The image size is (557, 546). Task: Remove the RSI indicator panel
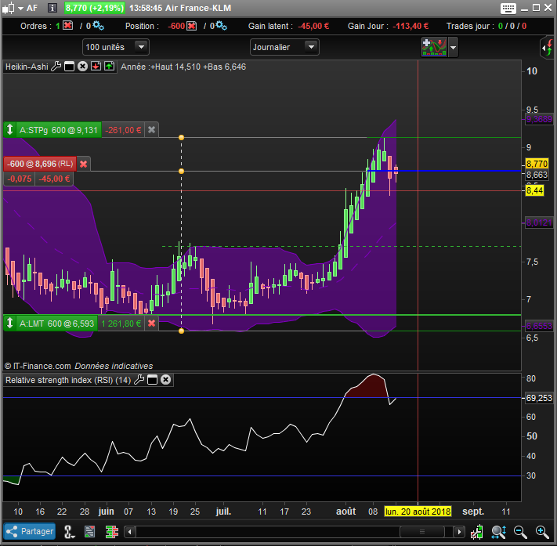(x=165, y=380)
